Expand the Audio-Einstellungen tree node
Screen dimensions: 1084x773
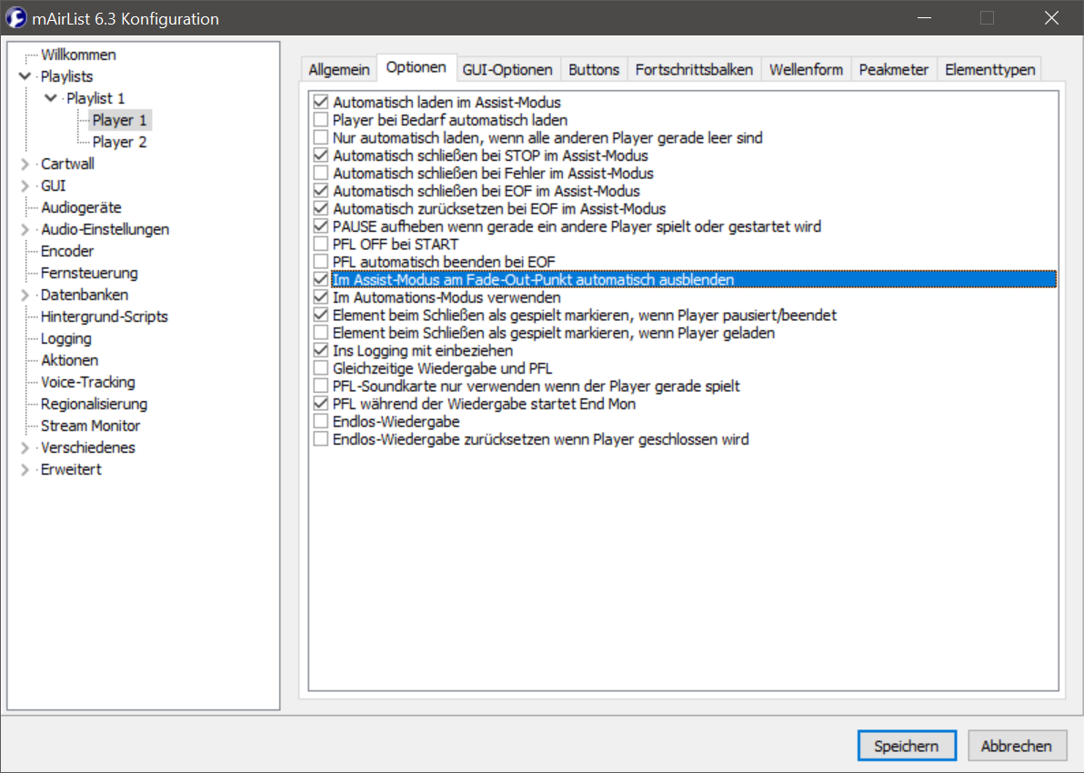tap(25, 230)
